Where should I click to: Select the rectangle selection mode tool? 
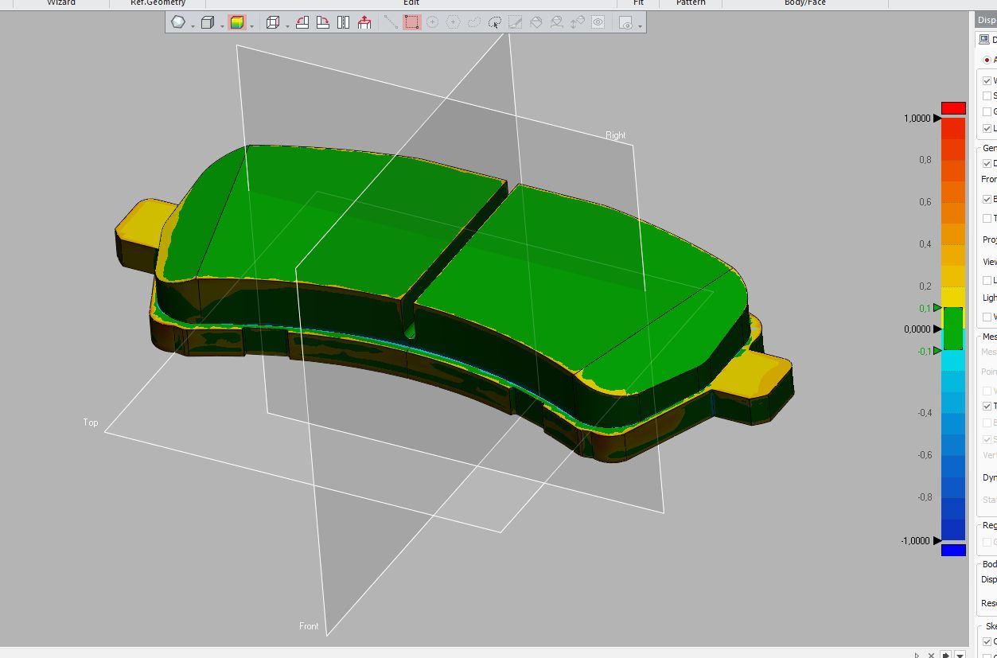(x=411, y=23)
